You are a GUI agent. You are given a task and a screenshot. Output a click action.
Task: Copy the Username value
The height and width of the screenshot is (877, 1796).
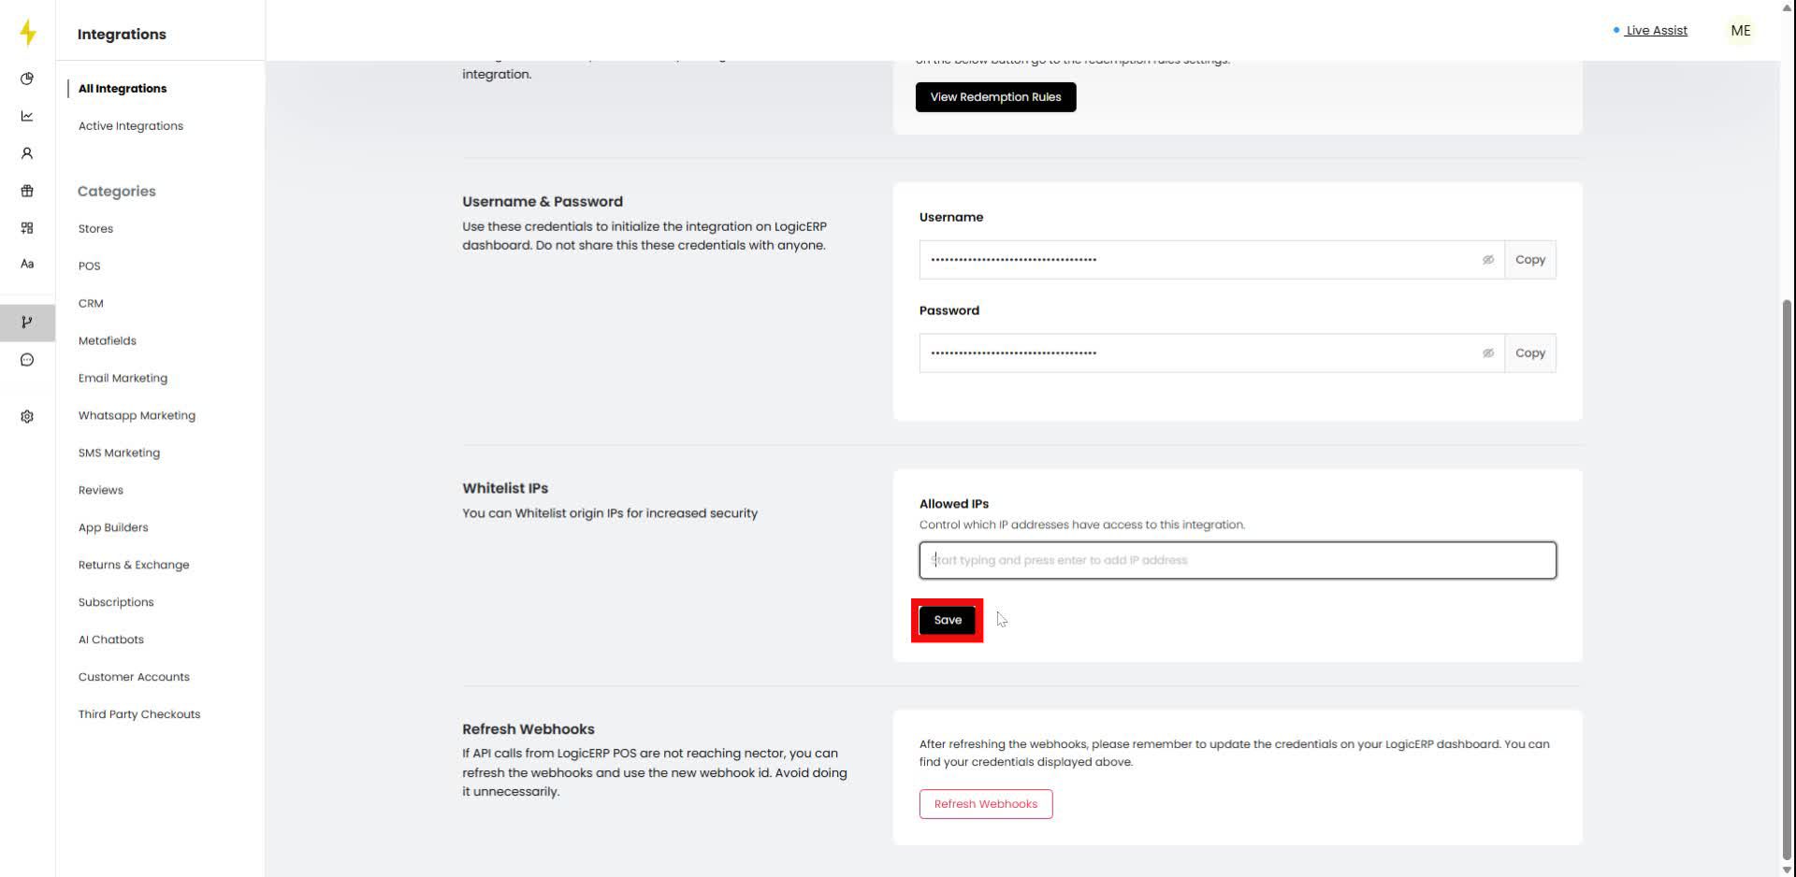pos(1529,260)
